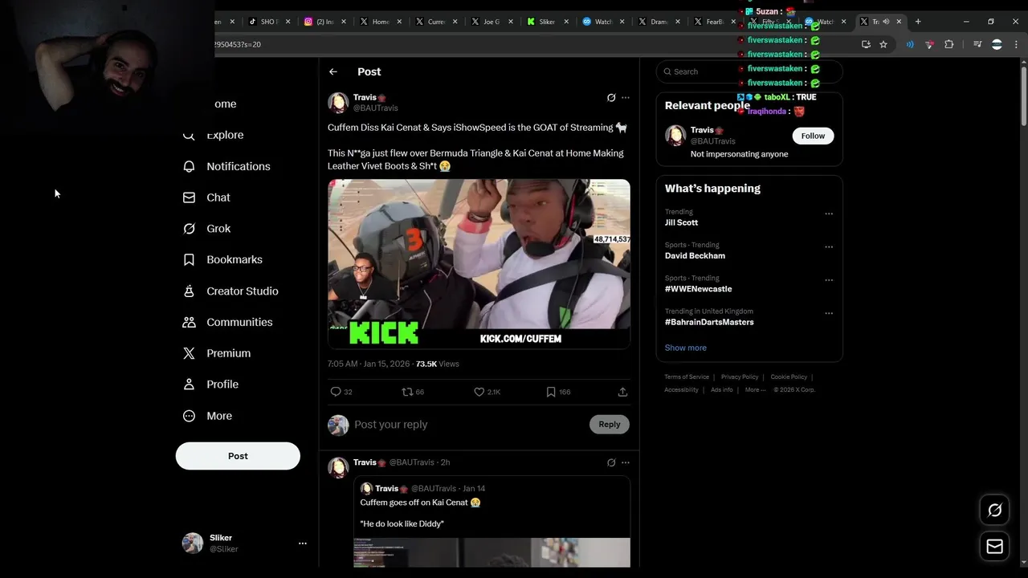1028x578 pixels.
Task: Open the floating Grok button
Action: 994,510
